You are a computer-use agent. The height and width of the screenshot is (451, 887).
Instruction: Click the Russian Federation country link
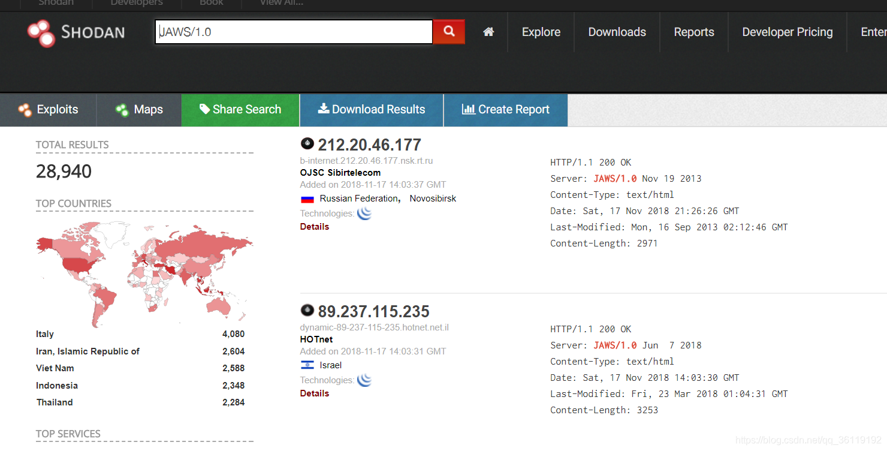point(359,199)
